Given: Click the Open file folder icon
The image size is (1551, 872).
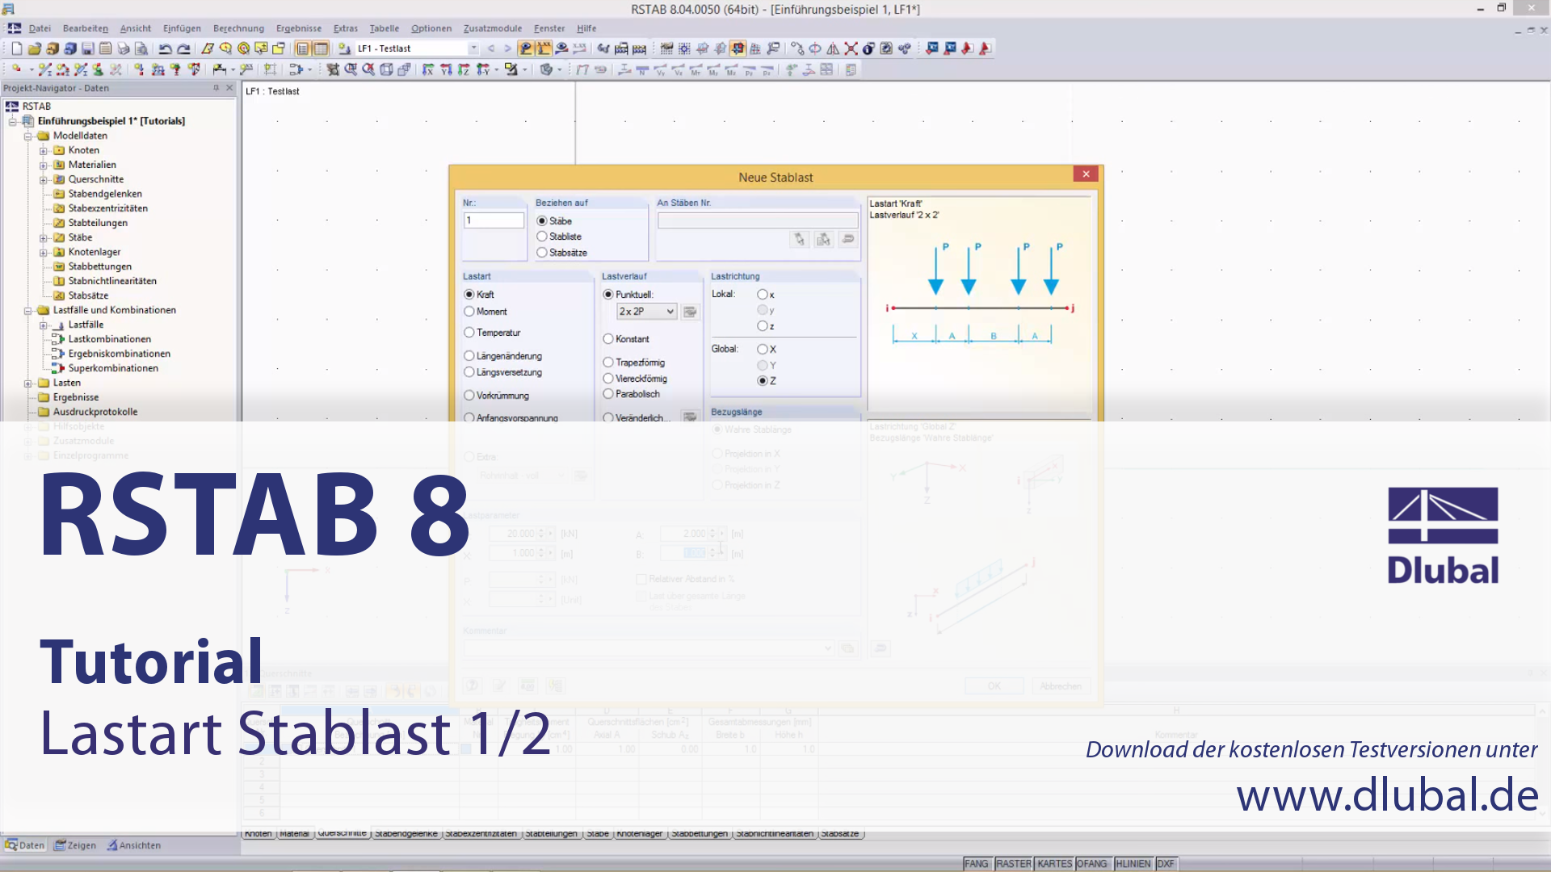Looking at the screenshot, I should pyautogui.click(x=35, y=48).
